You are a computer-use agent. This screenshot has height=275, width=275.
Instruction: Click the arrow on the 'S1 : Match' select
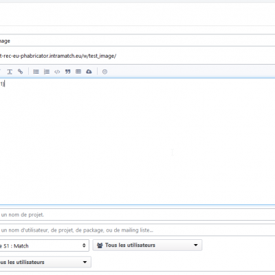84,245
